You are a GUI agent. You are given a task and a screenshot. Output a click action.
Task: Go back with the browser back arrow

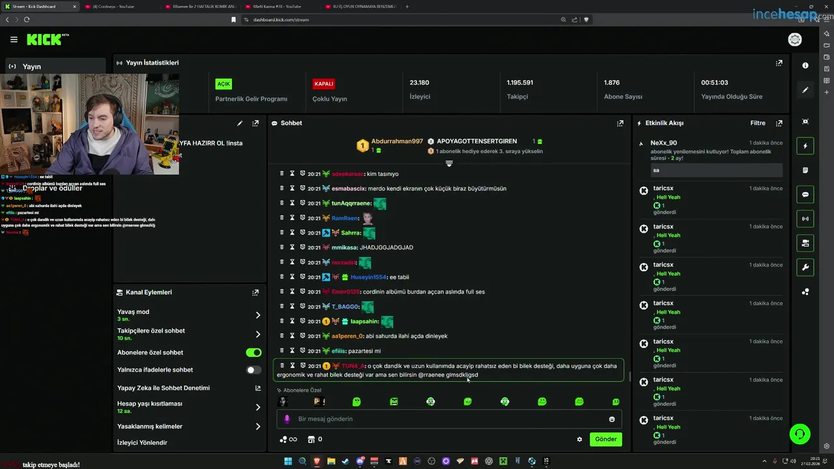(x=7, y=20)
